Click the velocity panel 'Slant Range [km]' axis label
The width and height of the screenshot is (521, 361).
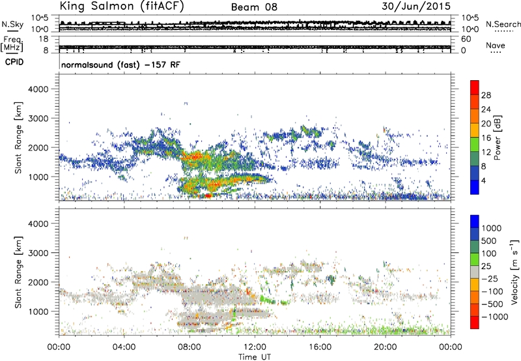pos(18,272)
